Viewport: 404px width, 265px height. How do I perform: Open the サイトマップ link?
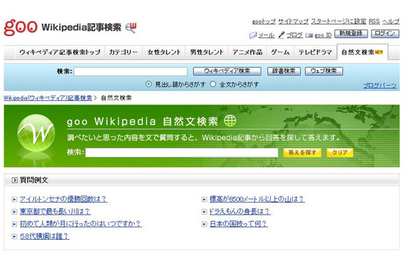tap(293, 21)
